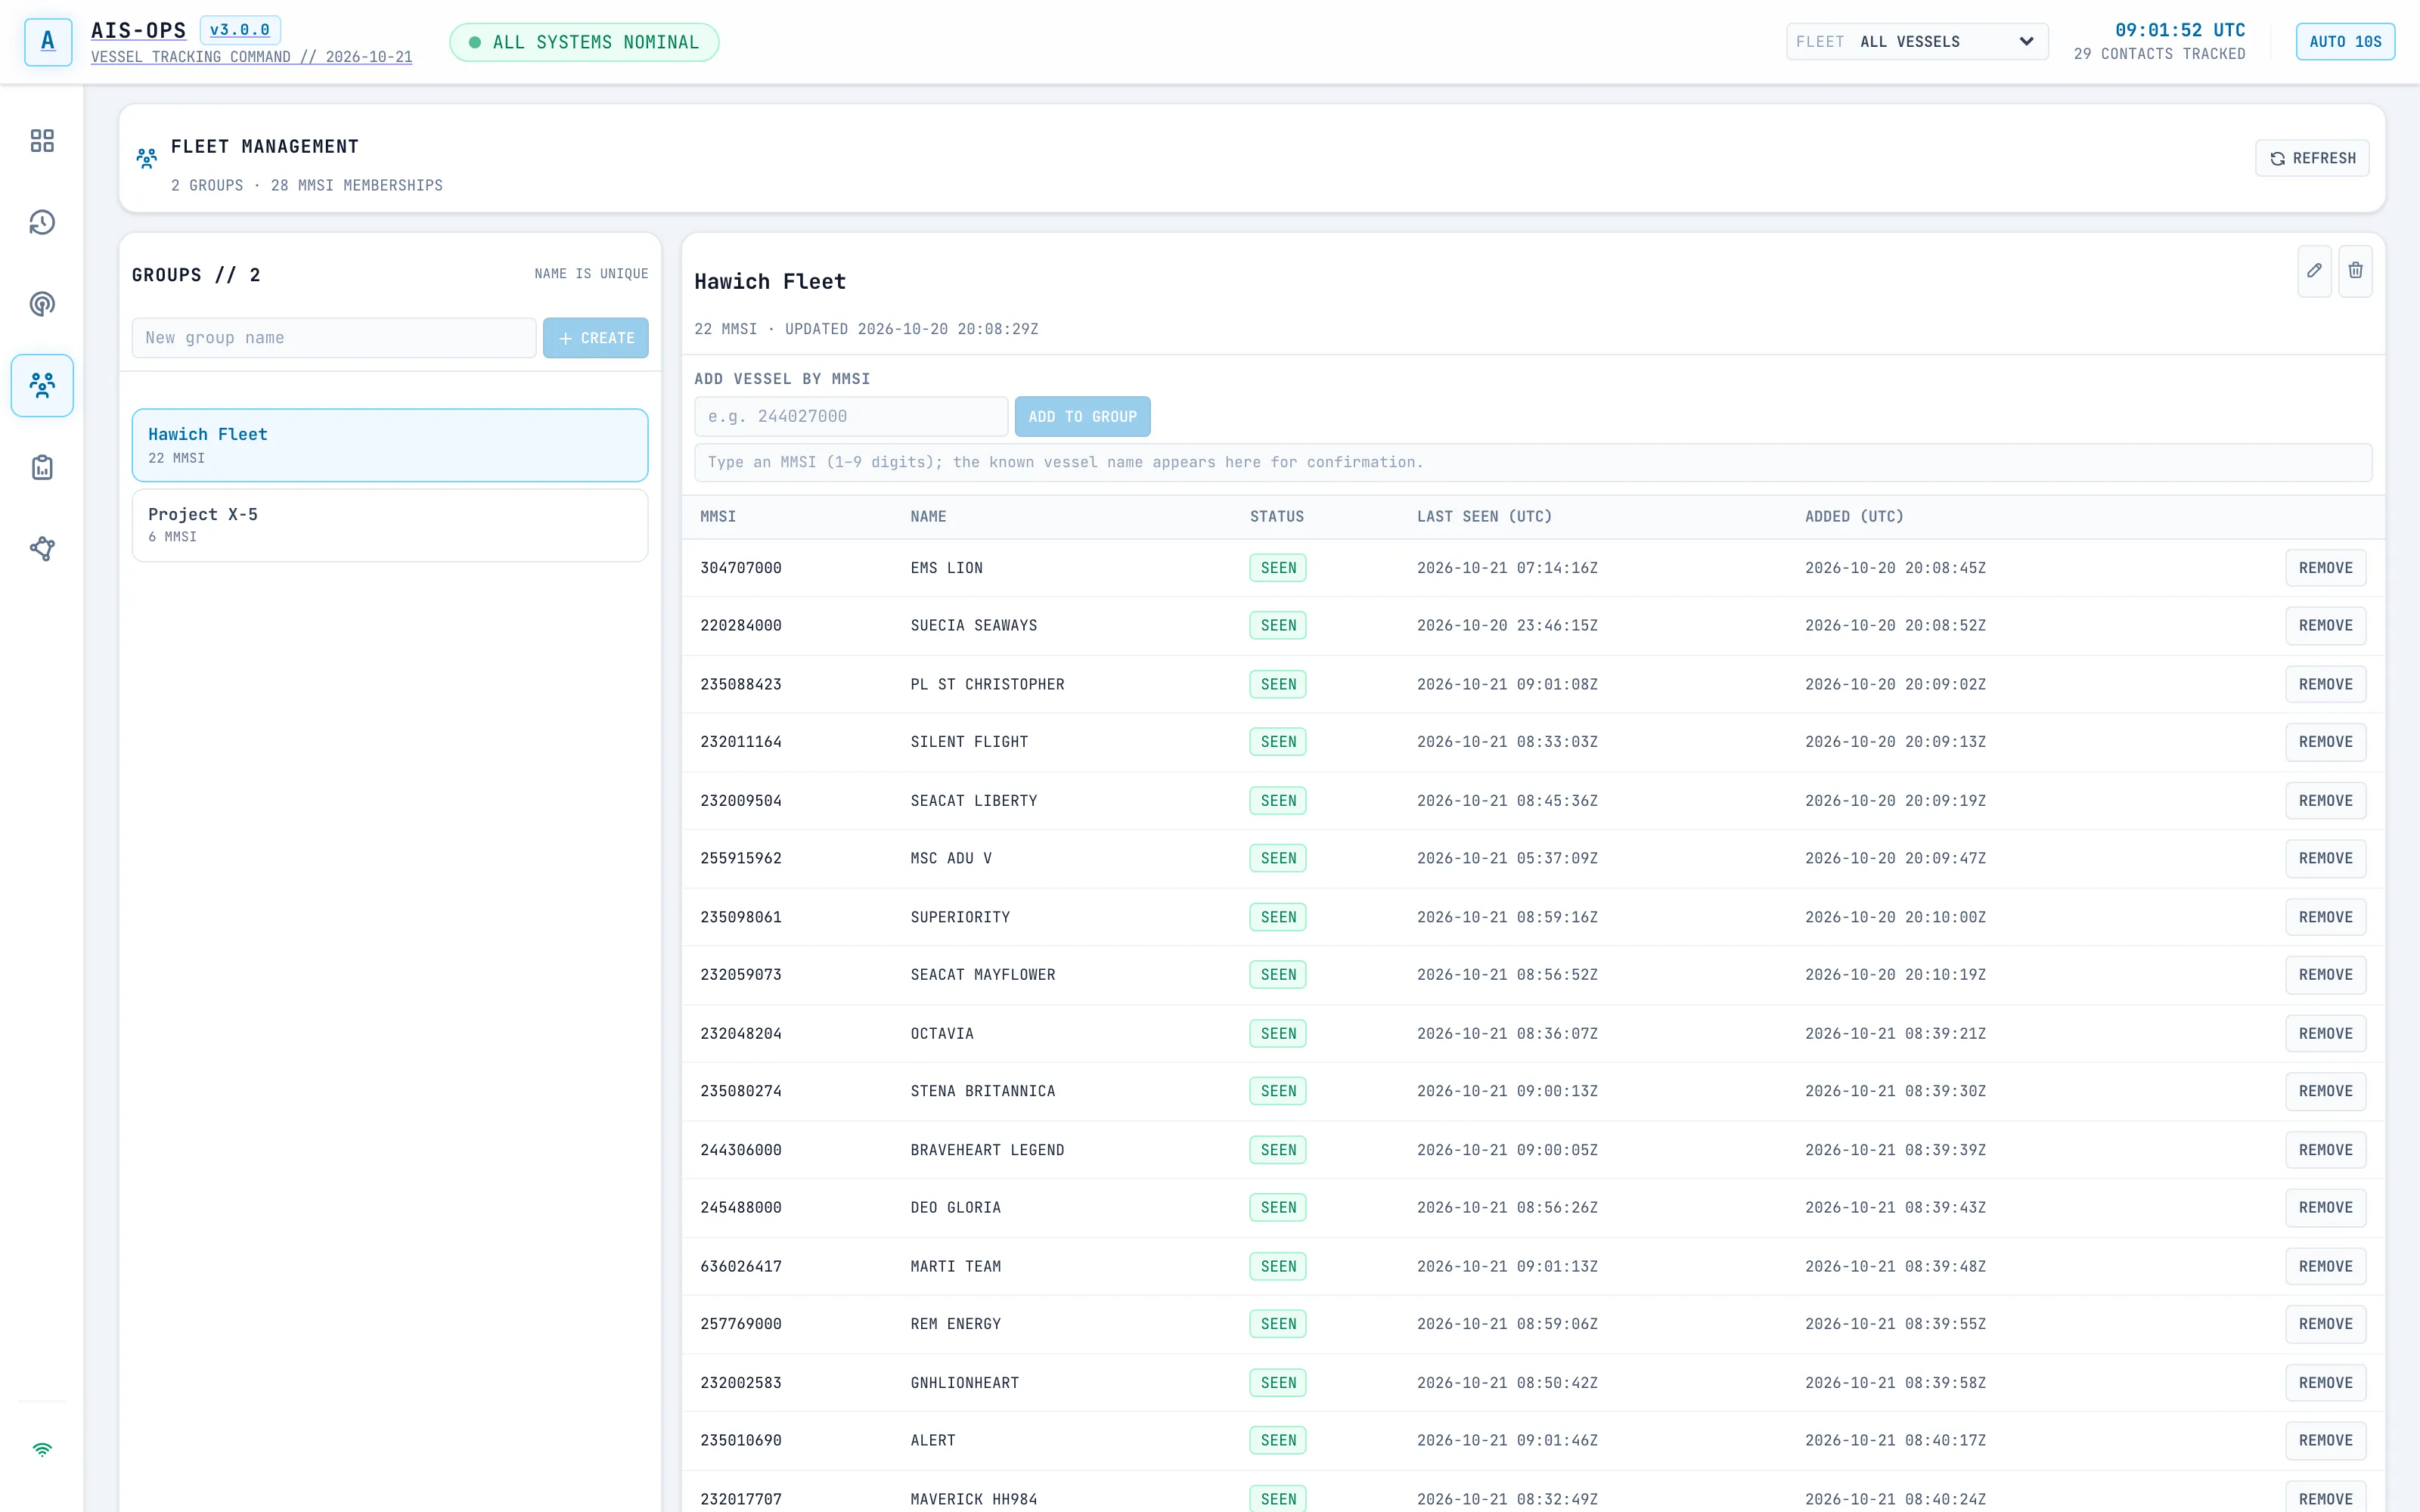Click the ALL SYSTEMS NOMINAL status pill
Screen dimensions: 2420x1512
coord(584,42)
